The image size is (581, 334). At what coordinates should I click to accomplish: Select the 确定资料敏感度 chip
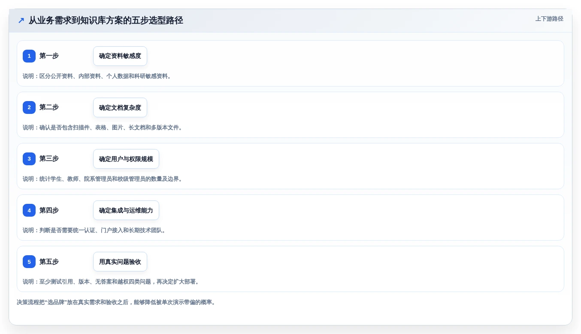tap(120, 56)
